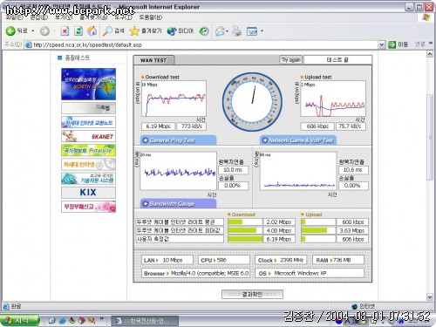
Task: Expand quick launch overflow chevron on taskbar
Action: 102,319
